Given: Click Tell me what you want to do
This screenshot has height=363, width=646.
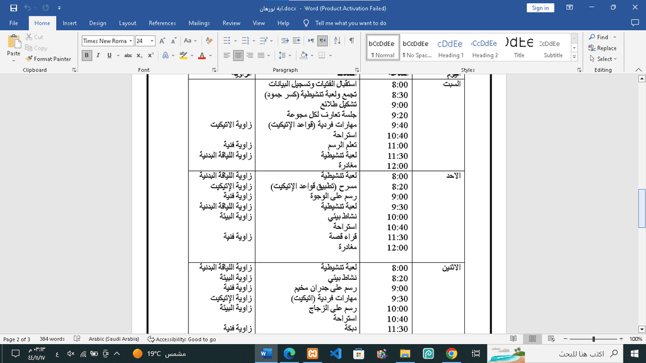Looking at the screenshot, I should tap(351, 23).
